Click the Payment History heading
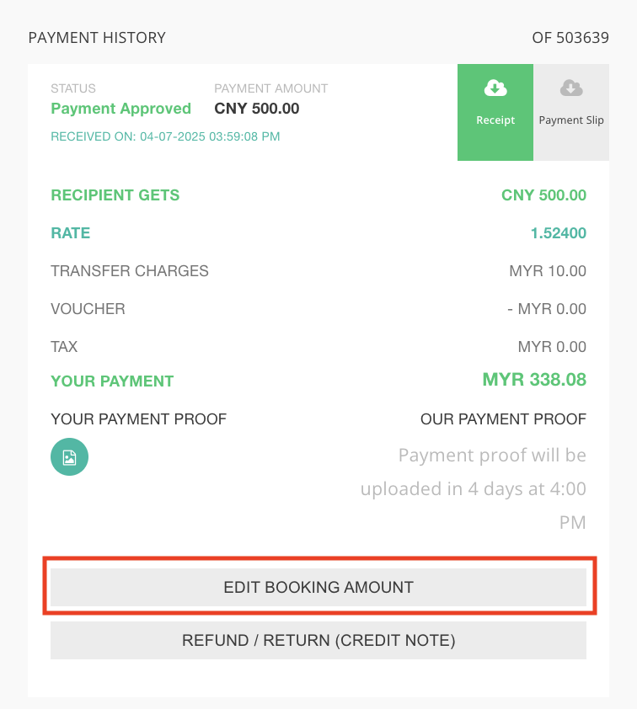Viewport: 637px width, 709px height. tap(97, 38)
